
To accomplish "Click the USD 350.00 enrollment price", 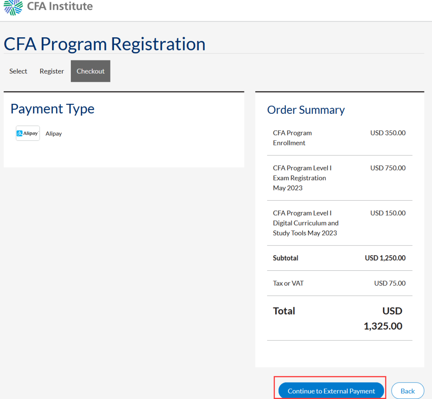I will coord(388,133).
